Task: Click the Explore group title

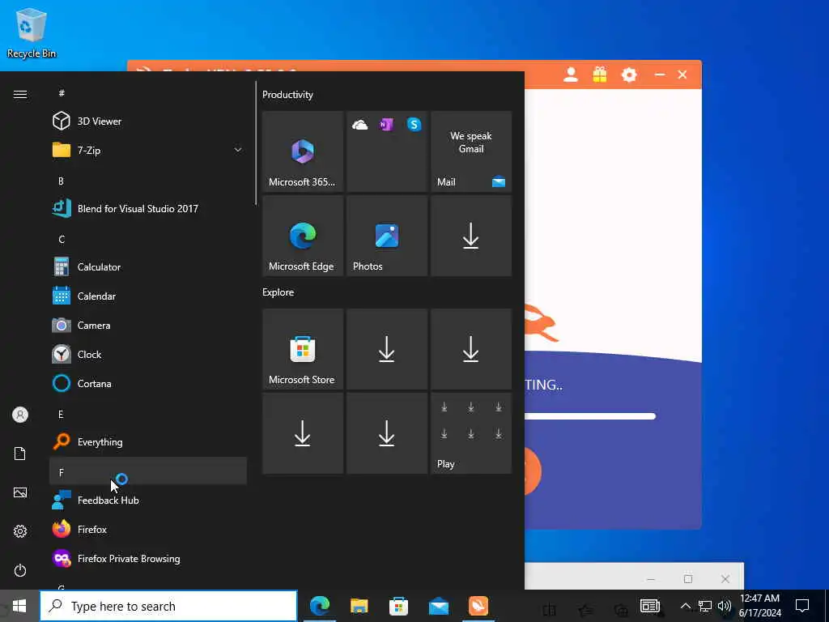Action: click(x=278, y=292)
